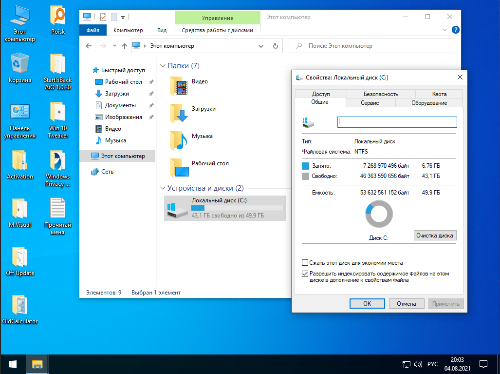The width and height of the screenshot is (500, 374).
Task: Switch to the 'Безопасность' tab
Action: [x=381, y=94]
